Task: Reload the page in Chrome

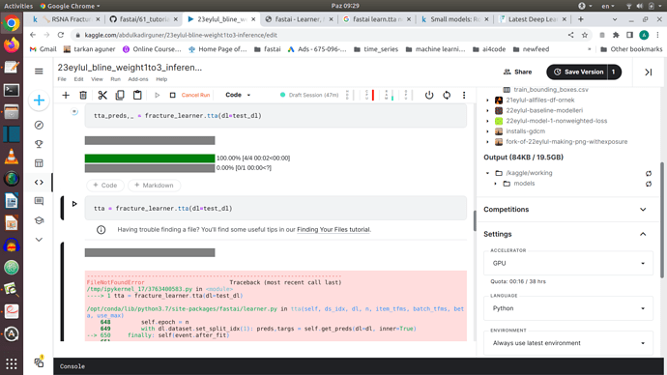Action: coord(61,35)
